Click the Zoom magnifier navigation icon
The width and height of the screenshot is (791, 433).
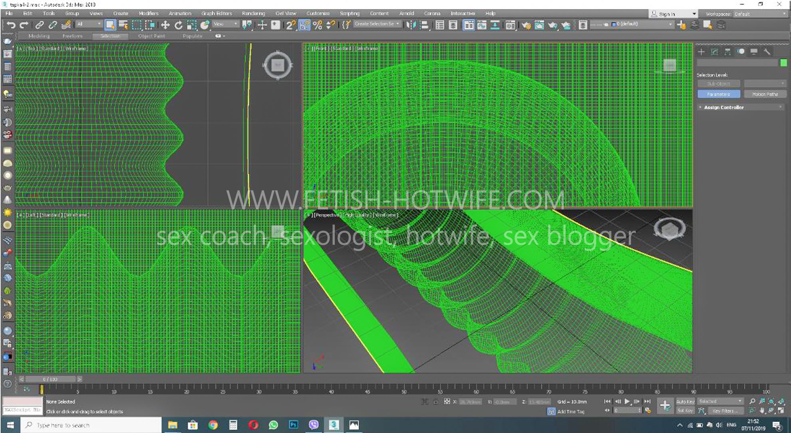(x=752, y=401)
